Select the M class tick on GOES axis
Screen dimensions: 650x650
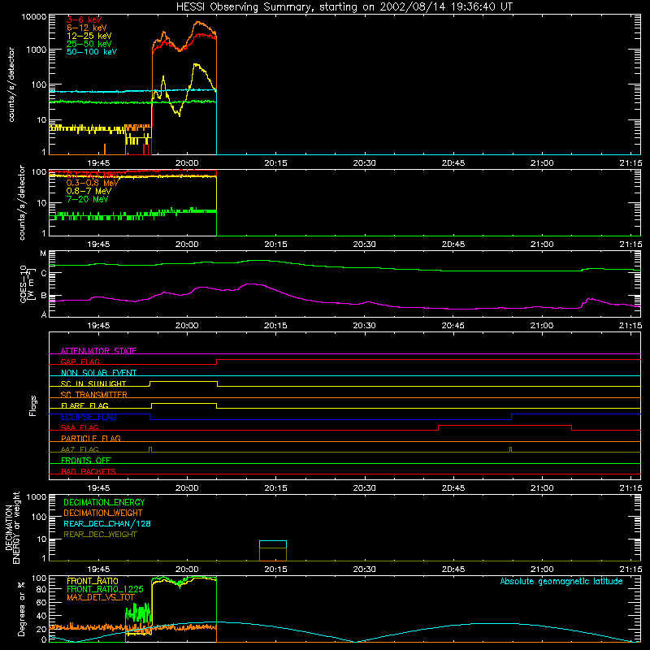click(43, 253)
